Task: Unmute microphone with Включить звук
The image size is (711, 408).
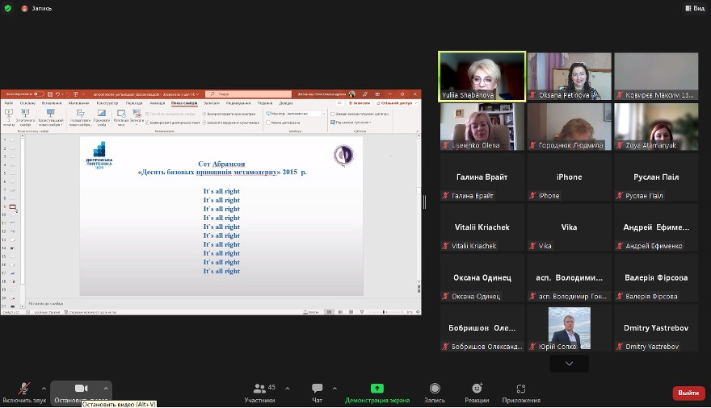Action: coord(24,392)
